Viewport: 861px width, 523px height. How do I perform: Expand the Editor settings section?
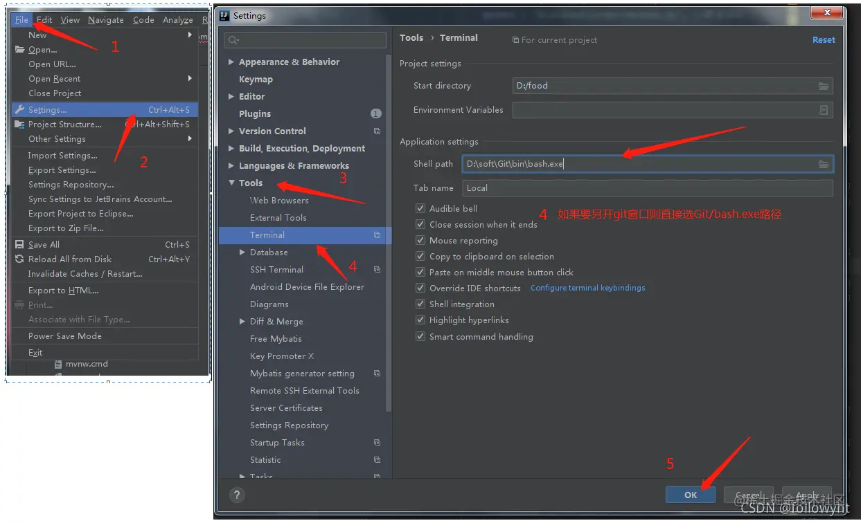coord(231,96)
